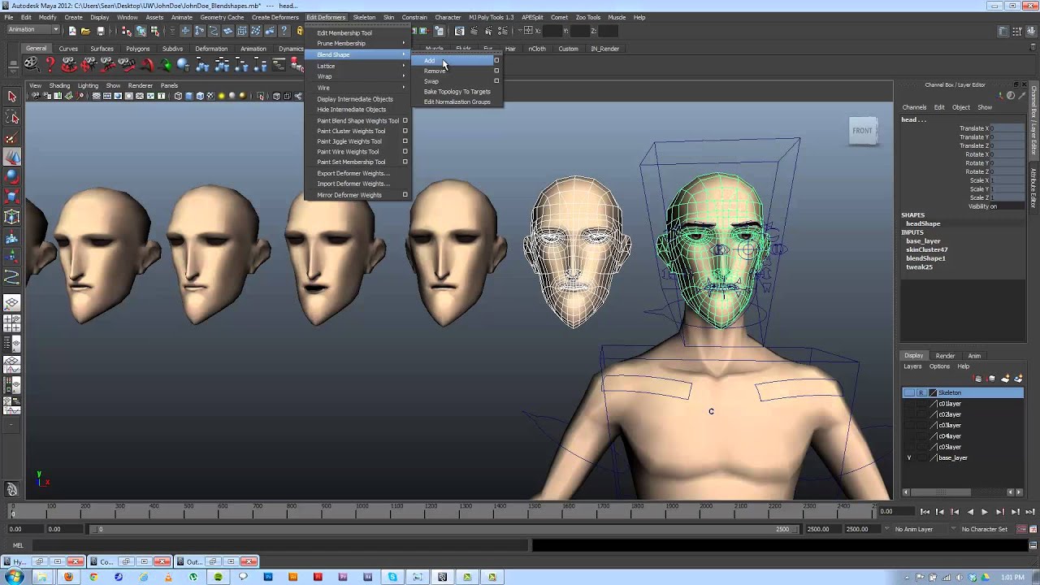The height and width of the screenshot is (585, 1040).
Task: Toggle visibility of base_layer
Action: 909,458
